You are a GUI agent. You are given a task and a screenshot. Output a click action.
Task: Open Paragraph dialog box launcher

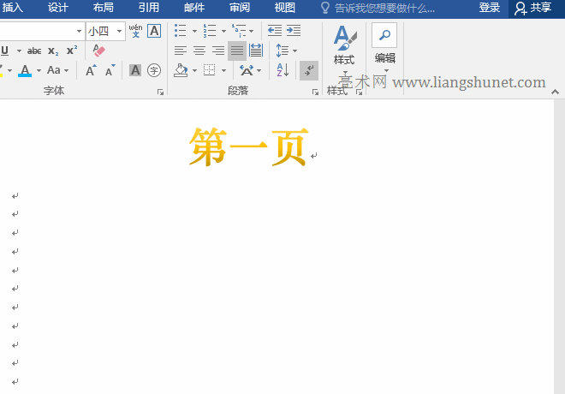coord(315,93)
